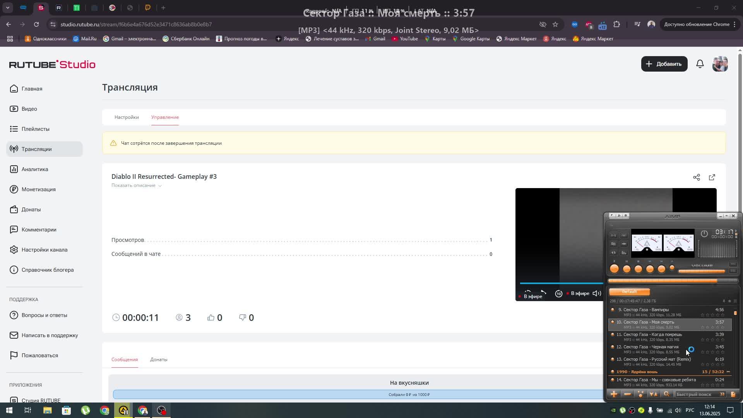The width and height of the screenshot is (743, 418).
Task: Open AIMP playlist sort icon
Action: tap(653, 394)
